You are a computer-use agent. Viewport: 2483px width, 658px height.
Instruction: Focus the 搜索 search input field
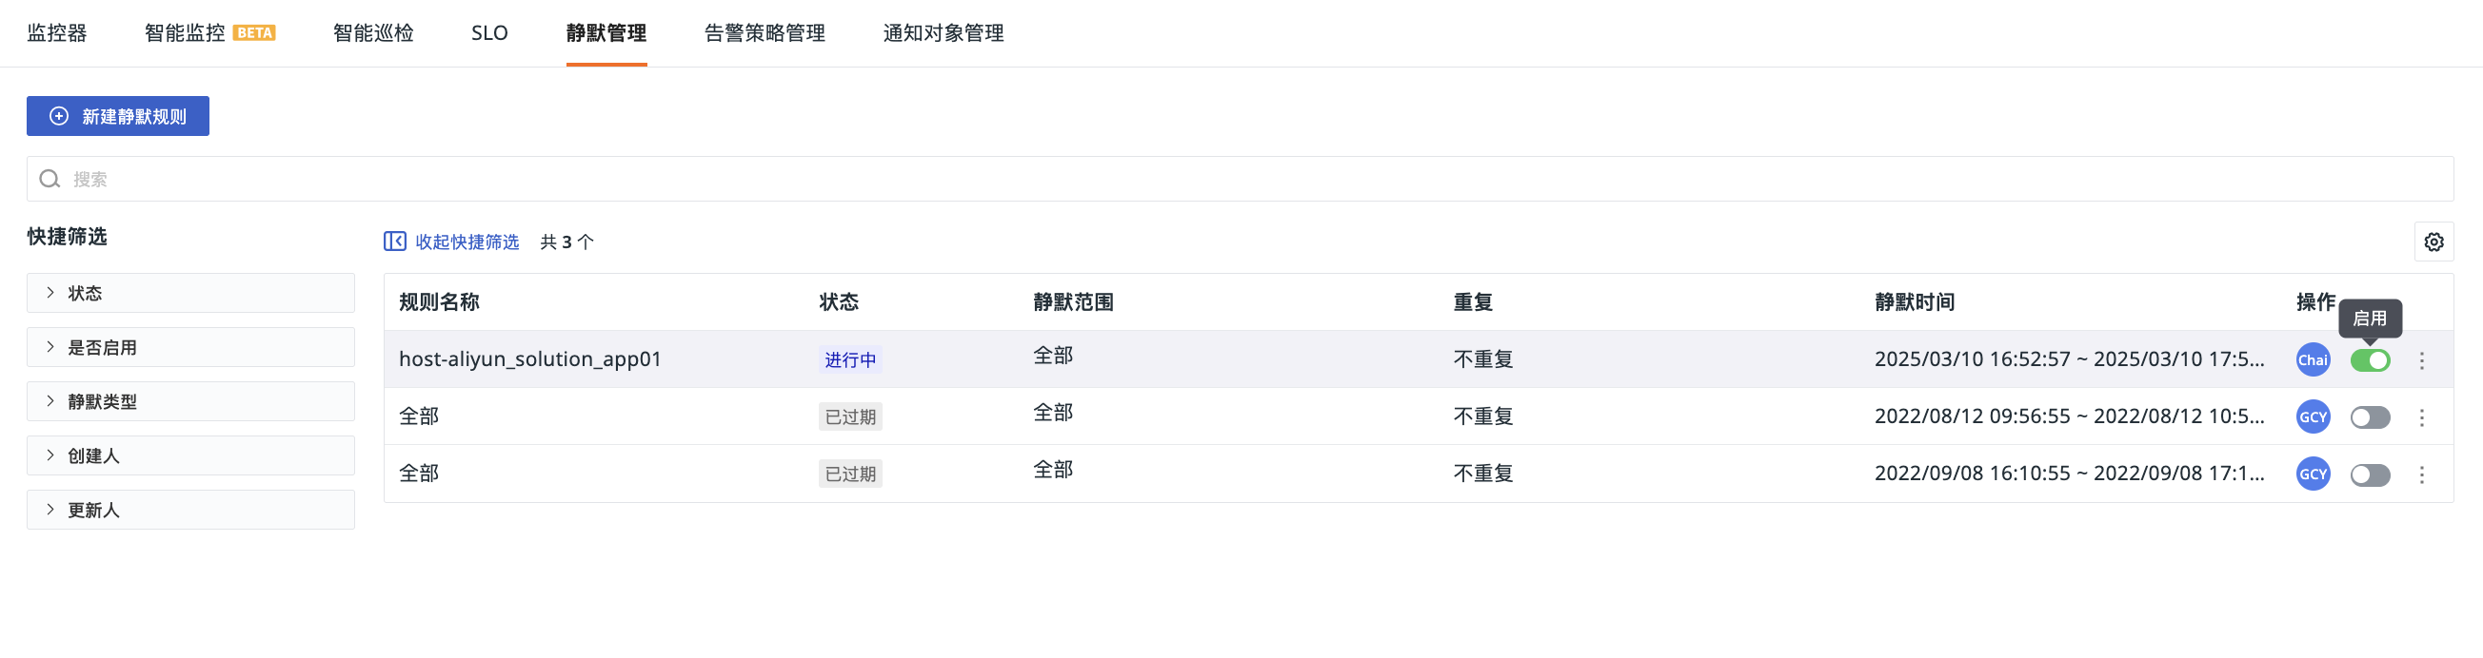[x=1240, y=179]
